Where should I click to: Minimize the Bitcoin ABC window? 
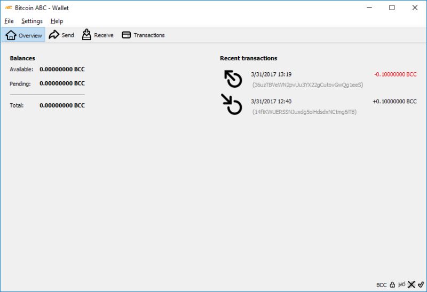point(369,7)
